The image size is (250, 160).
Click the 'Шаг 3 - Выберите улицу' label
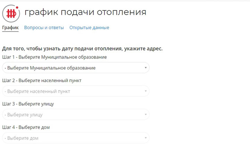28,104
